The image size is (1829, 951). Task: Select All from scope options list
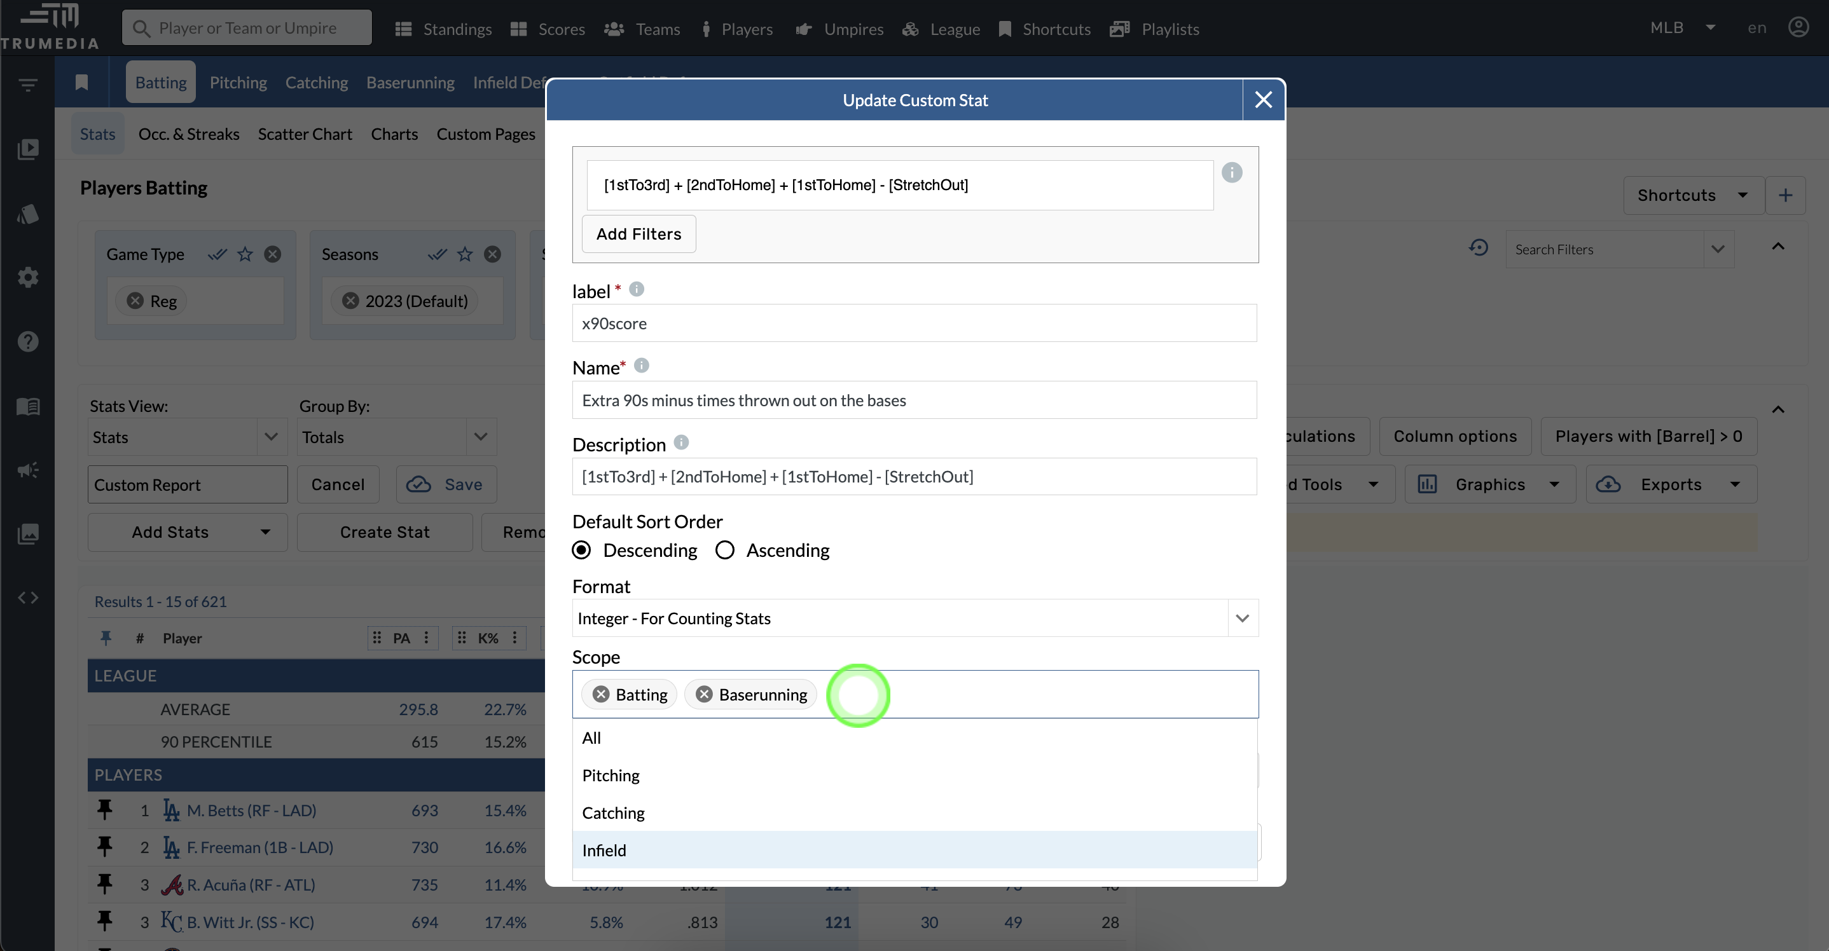pyautogui.click(x=591, y=737)
